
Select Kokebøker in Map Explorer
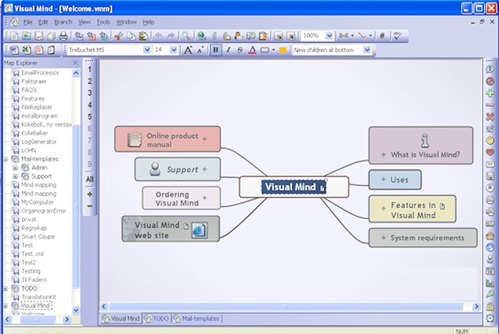(34, 133)
